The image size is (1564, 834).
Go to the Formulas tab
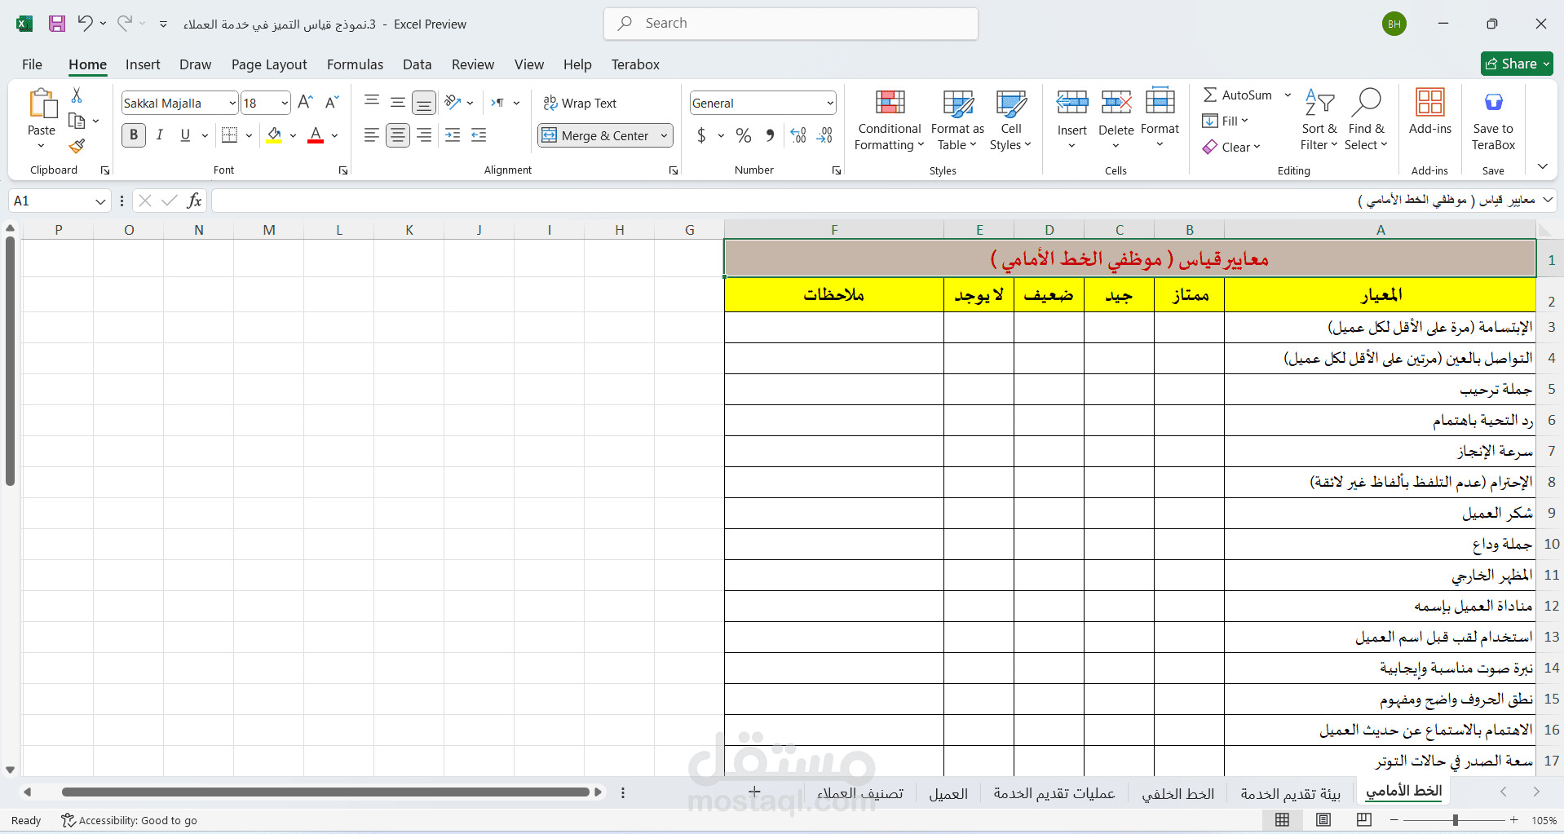coord(355,64)
